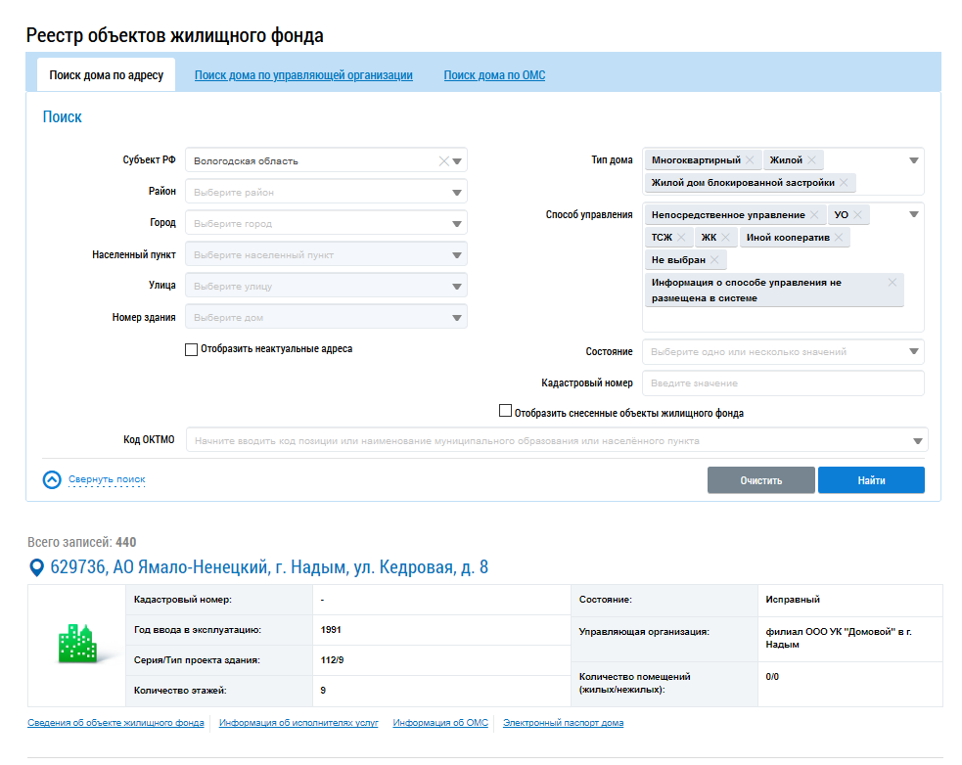Check Отобразить снесенные объекты жилищного фонда
This screenshot has height=765, width=962.
505,412
